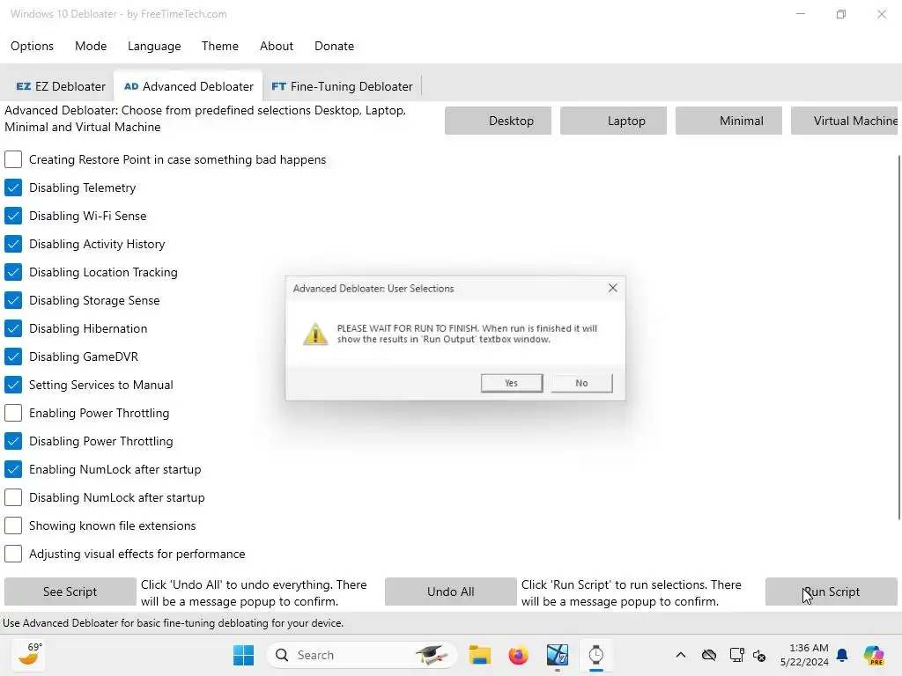902x676 pixels.
Task: Click the Undo All button
Action: coord(450,591)
